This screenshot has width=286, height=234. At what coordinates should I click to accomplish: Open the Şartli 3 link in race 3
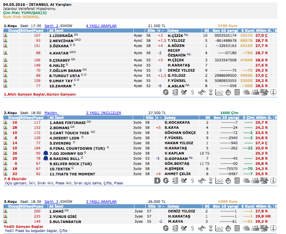(51, 202)
